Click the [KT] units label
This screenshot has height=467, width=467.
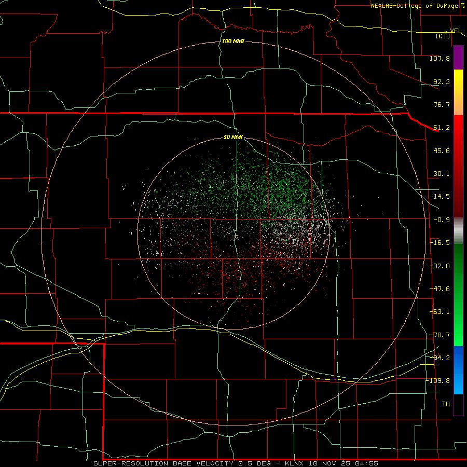pos(443,36)
